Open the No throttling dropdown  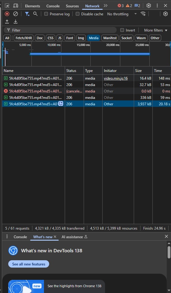pyautogui.click(x=122, y=14)
